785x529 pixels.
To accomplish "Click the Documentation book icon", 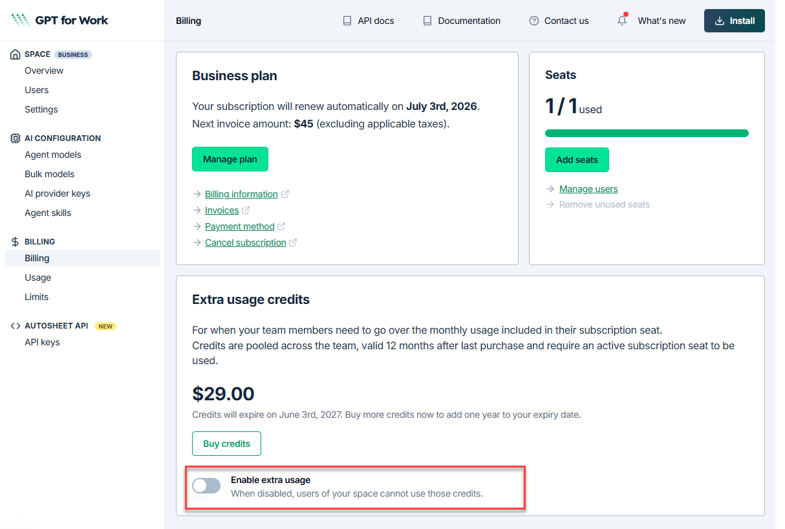I will (x=427, y=21).
